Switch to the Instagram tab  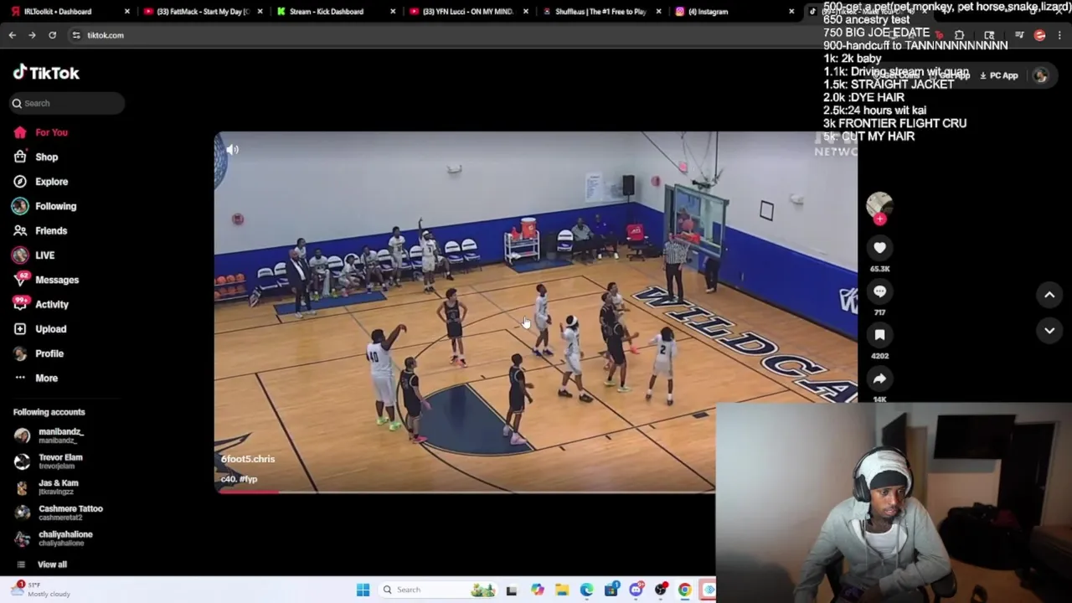(x=708, y=12)
